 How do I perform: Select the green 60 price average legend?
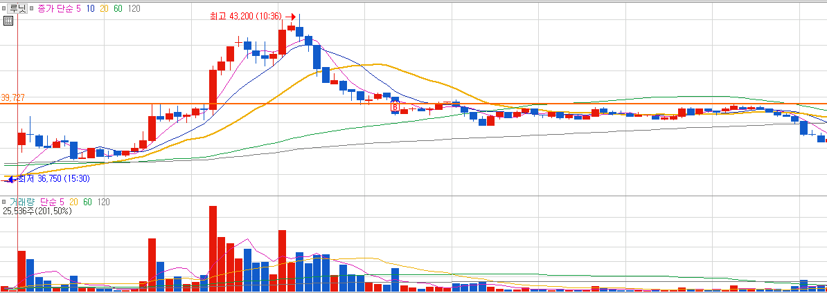coord(118,8)
